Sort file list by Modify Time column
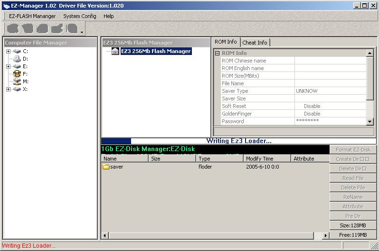 tap(267, 159)
